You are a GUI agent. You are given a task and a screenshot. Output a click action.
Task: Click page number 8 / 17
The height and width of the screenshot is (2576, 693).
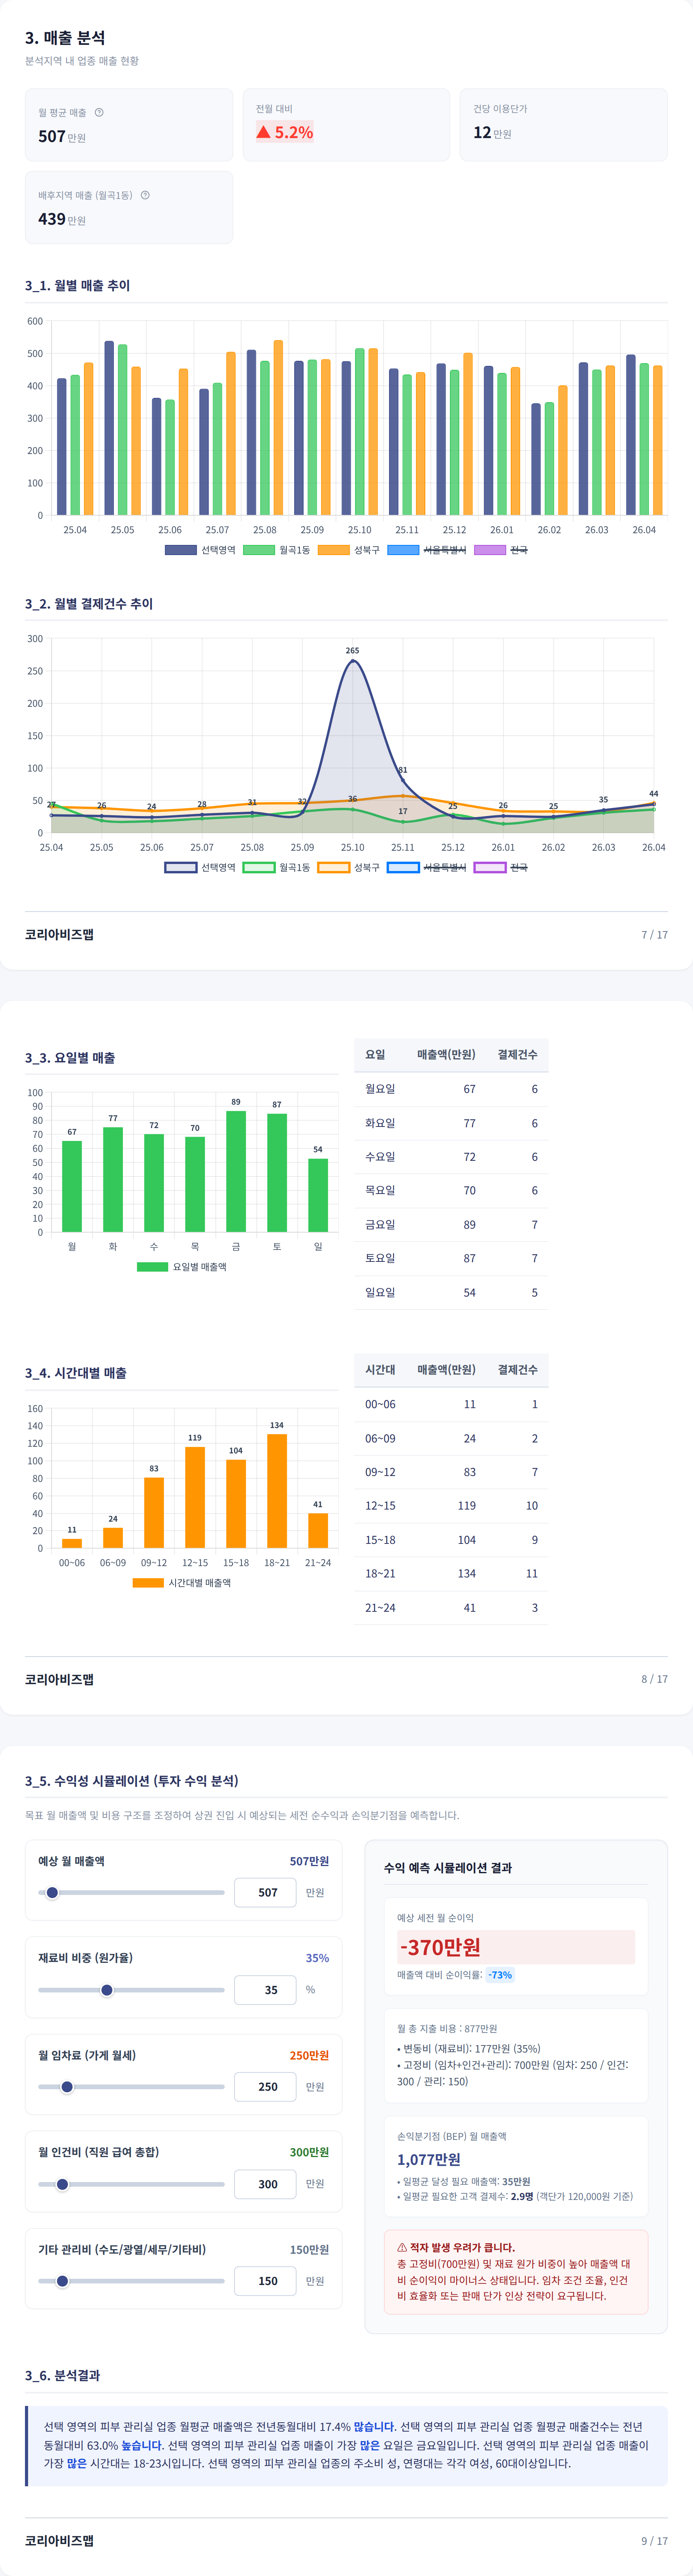coord(654,1679)
